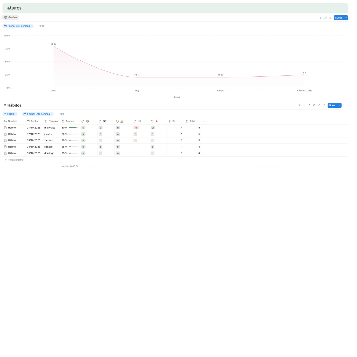Click the weightlifter emoji column header
This screenshot has width=357, height=357.
click(x=106, y=121)
